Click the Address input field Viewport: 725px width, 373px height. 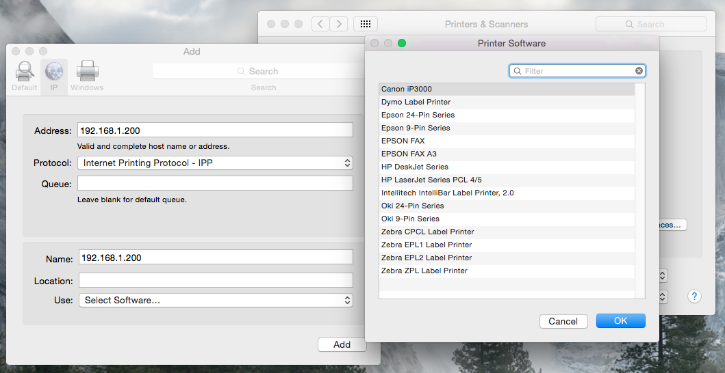215,130
